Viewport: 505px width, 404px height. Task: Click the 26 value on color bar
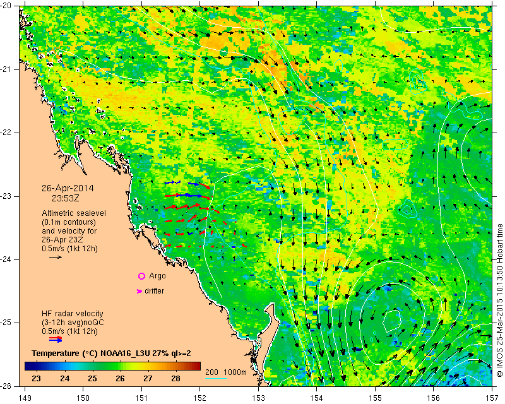pyautogui.click(x=120, y=378)
